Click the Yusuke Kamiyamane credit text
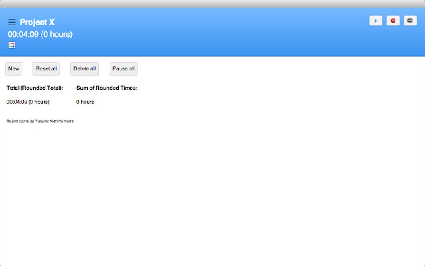Viewport: 425px width, 266px height. pos(39,120)
